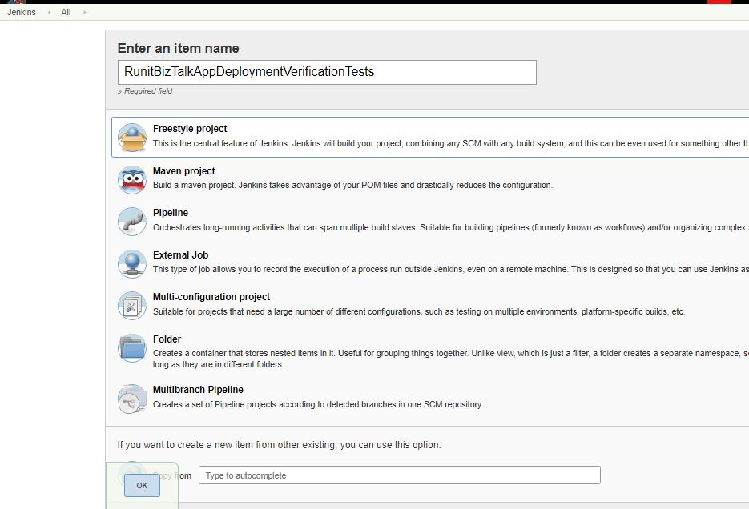Click the Folder description about nested items

pyautogui.click(x=450, y=359)
